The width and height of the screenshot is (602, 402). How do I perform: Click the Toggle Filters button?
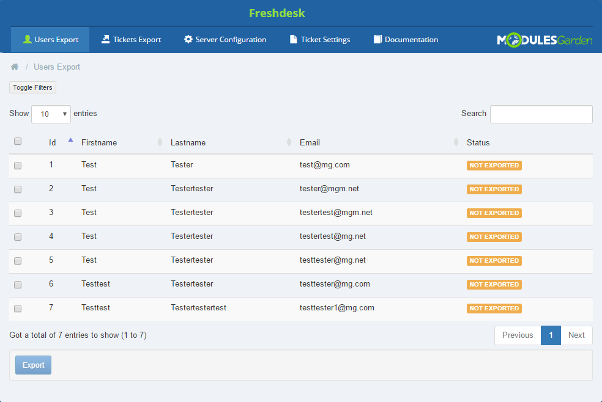(x=32, y=87)
